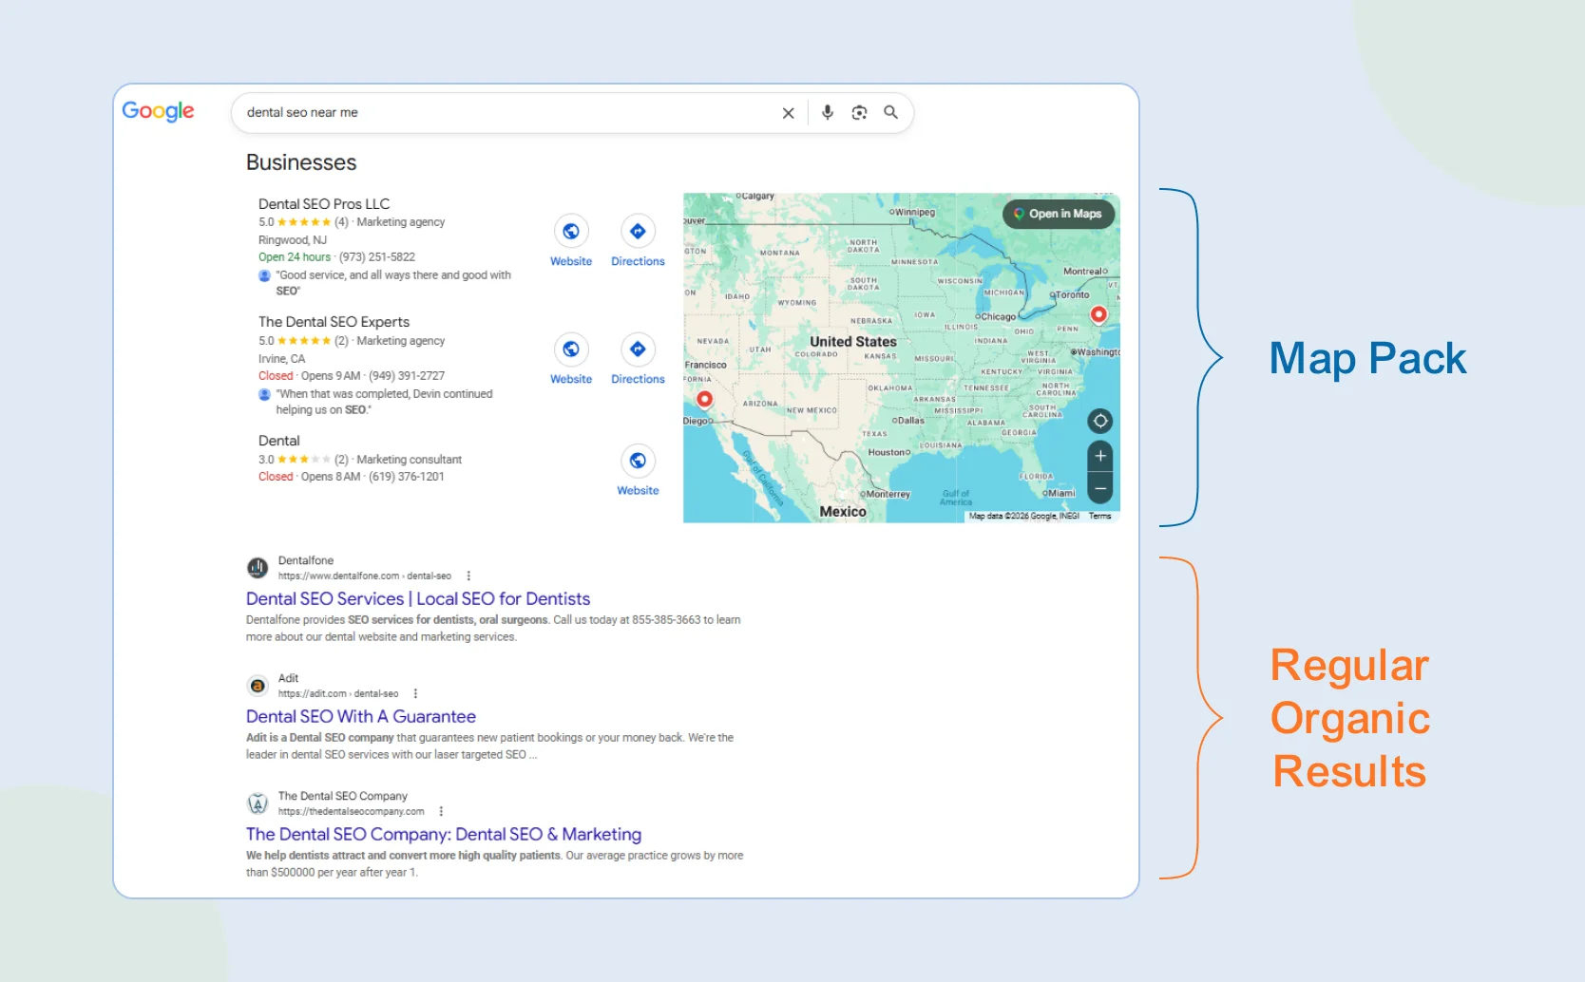Click the Dentalfone site favicon

pyautogui.click(x=258, y=568)
